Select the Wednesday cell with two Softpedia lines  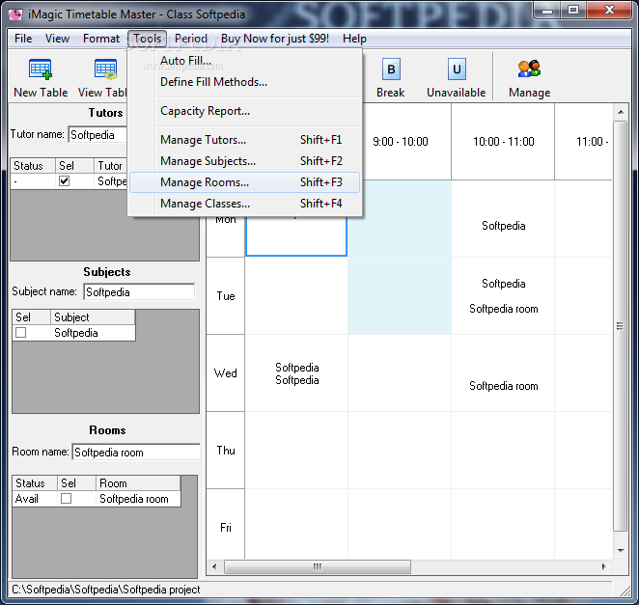click(x=296, y=373)
